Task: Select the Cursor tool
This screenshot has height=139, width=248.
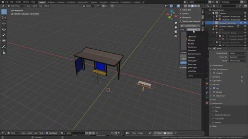Action: (4, 17)
